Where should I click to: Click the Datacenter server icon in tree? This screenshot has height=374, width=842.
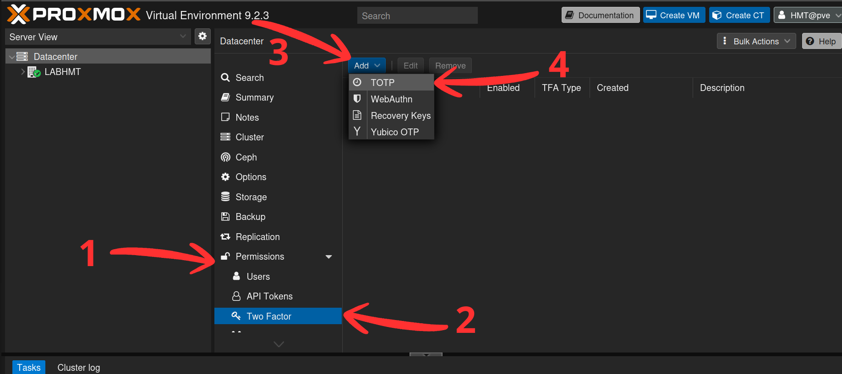[x=22, y=57]
